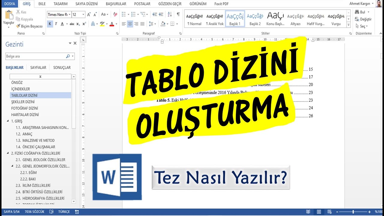
Task: Open numbered list dropdown arrow
Action: click(x=138, y=14)
